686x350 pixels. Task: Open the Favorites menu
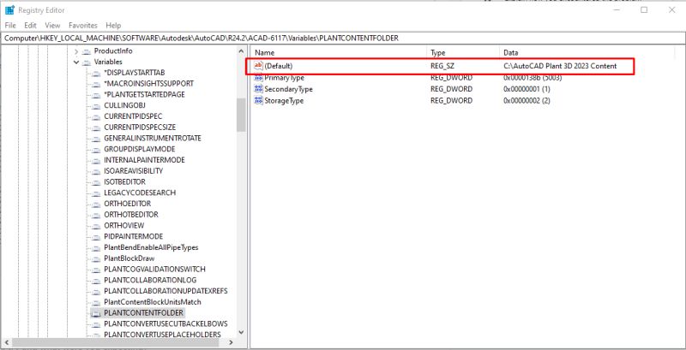point(83,26)
